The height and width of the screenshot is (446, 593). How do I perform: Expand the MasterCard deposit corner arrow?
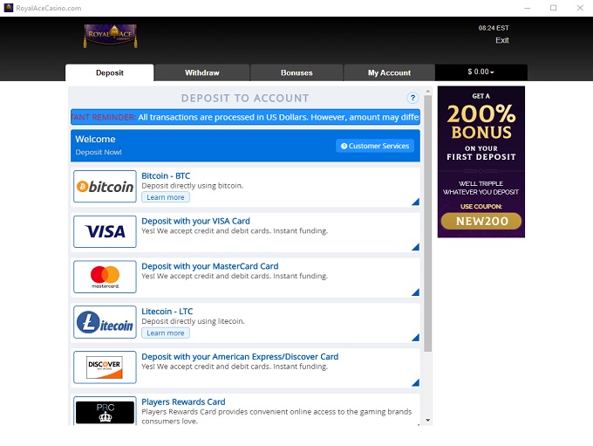pyautogui.click(x=415, y=292)
